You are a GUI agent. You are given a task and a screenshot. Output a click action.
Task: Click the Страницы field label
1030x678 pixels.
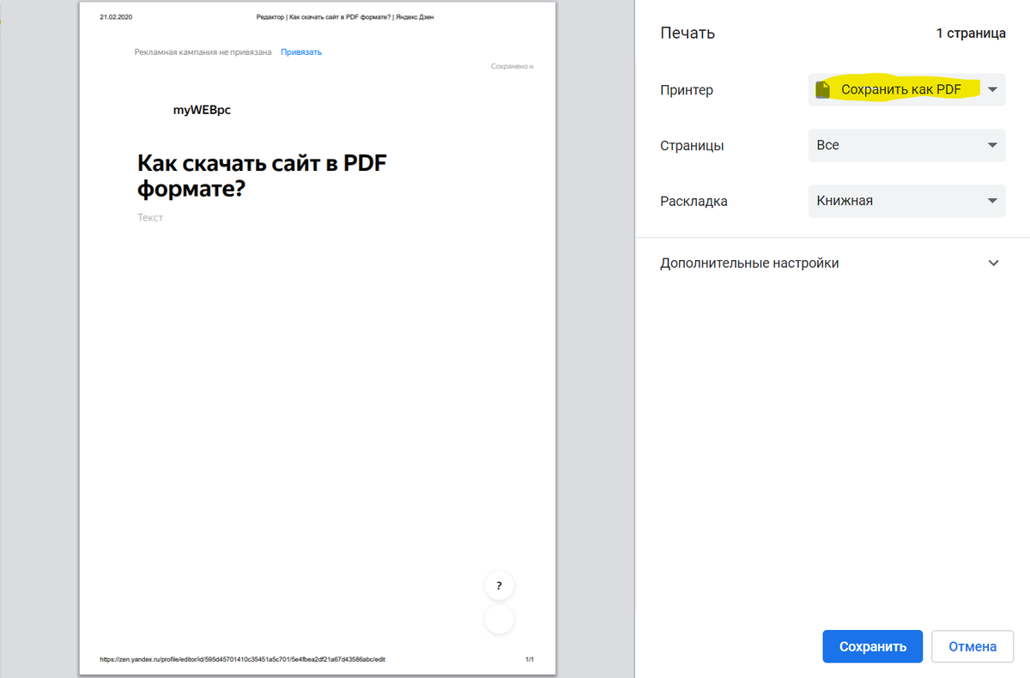tap(692, 146)
